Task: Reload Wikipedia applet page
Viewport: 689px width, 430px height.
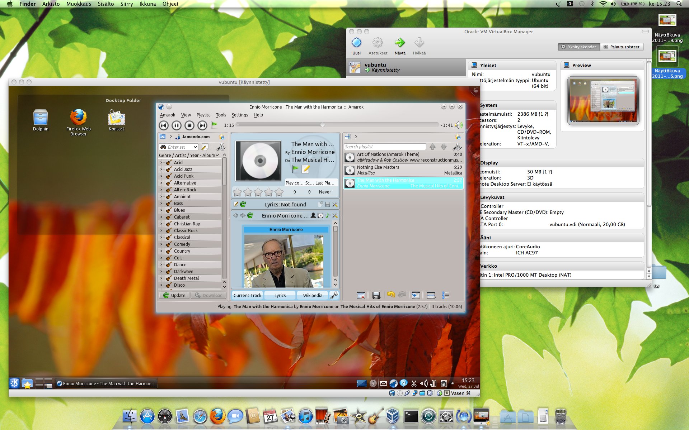Action: (250, 215)
